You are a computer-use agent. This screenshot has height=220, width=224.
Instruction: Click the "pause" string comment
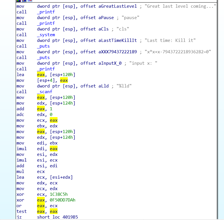point(130,18)
